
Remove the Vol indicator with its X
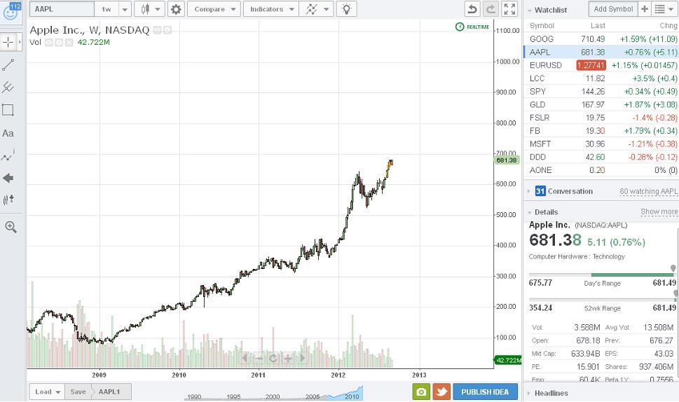tap(69, 43)
